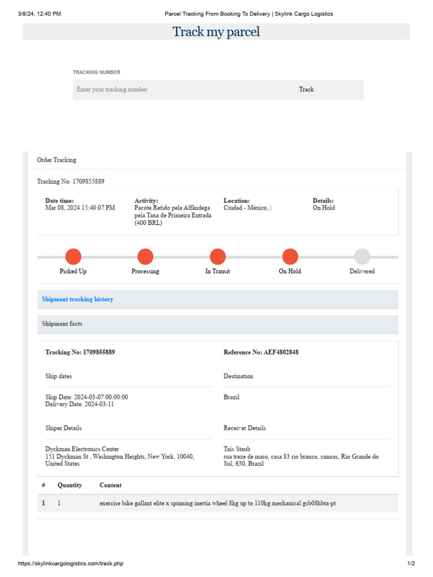Click the Parcel Tracking page title text
The width and height of the screenshot is (433, 577).
click(x=248, y=14)
